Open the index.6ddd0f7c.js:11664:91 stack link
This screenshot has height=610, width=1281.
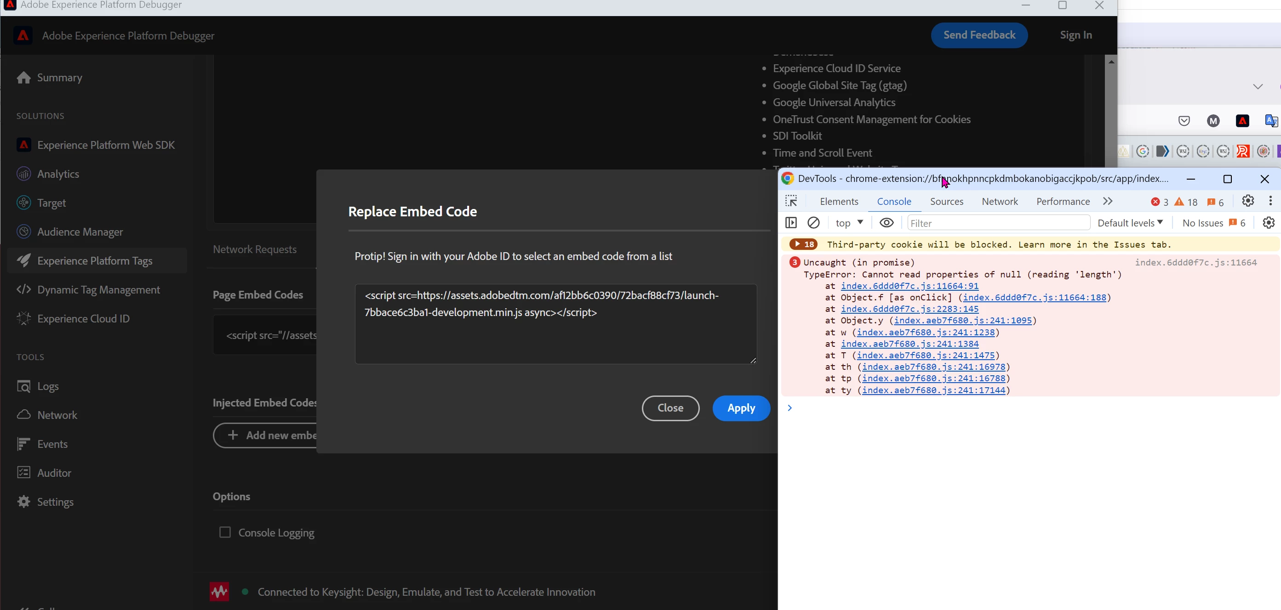click(x=909, y=286)
